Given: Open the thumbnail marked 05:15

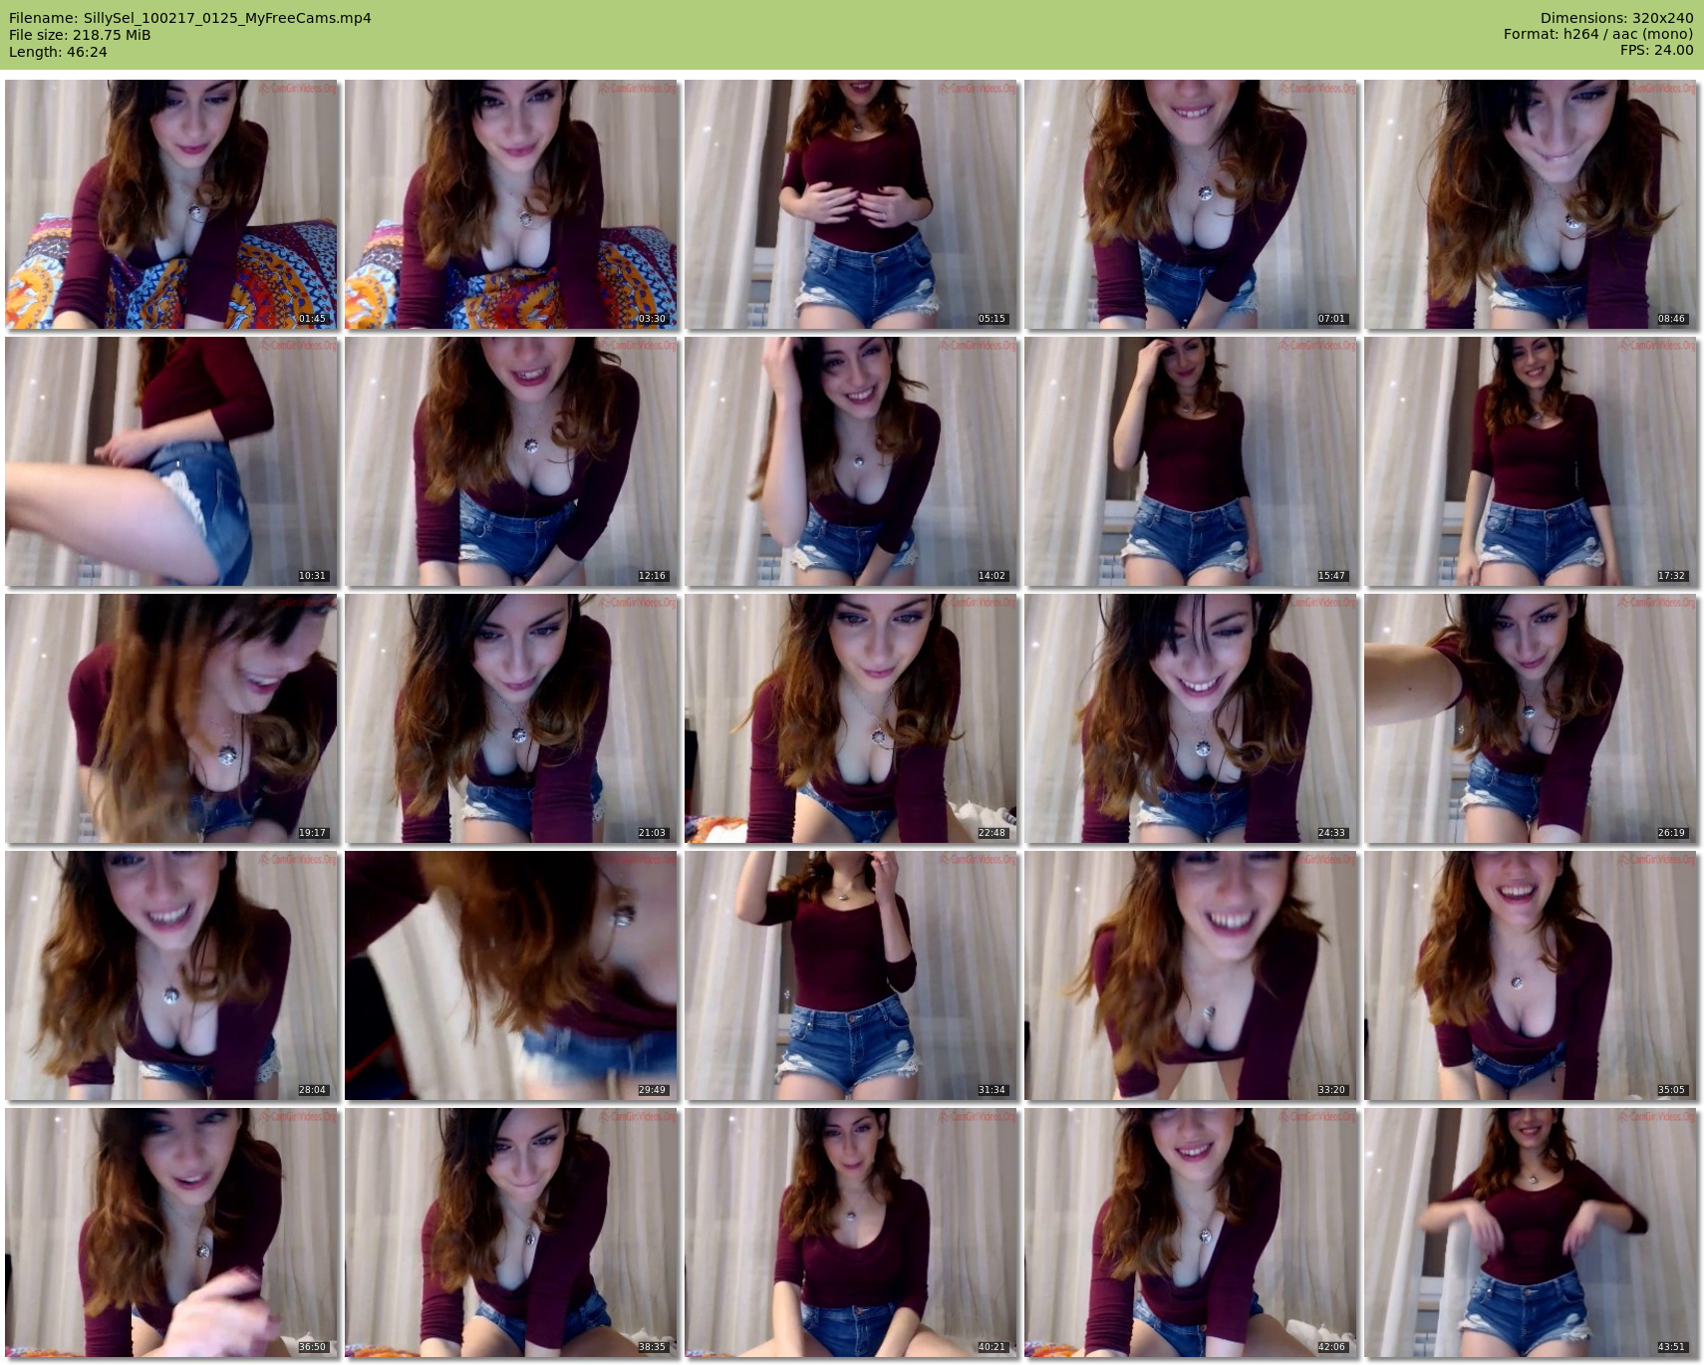Looking at the screenshot, I should point(851,204).
